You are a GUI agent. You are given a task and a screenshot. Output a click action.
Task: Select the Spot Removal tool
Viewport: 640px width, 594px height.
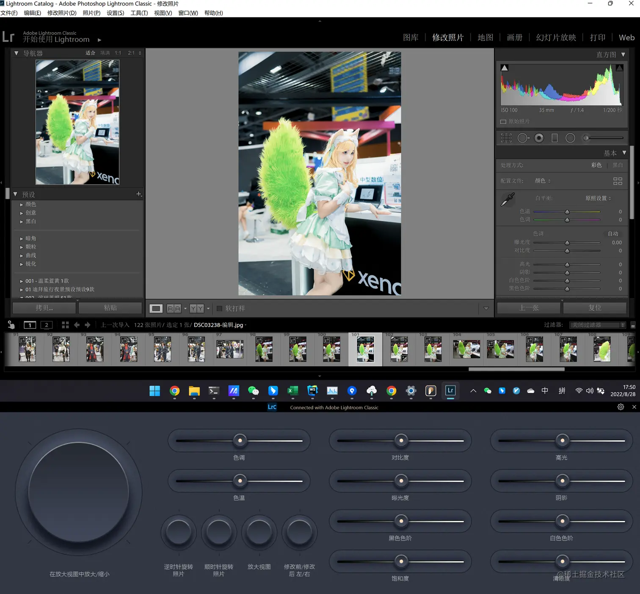(523, 138)
